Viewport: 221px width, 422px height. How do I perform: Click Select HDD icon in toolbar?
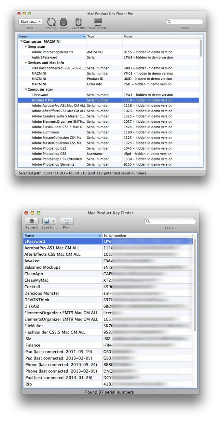click(x=79, y=22)
